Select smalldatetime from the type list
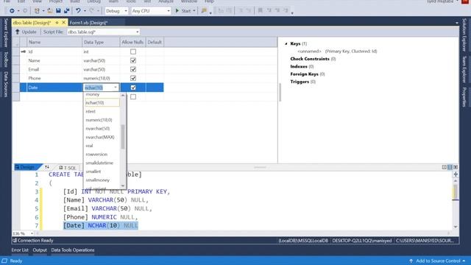This screenshot has height=265, width=471. coord(99,163)
